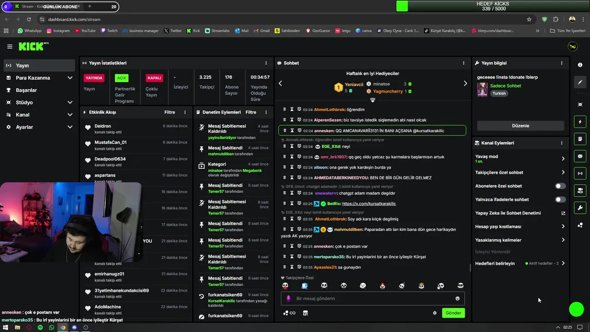Open Yasaklanmış kelimeler settings

click(520, 240)
